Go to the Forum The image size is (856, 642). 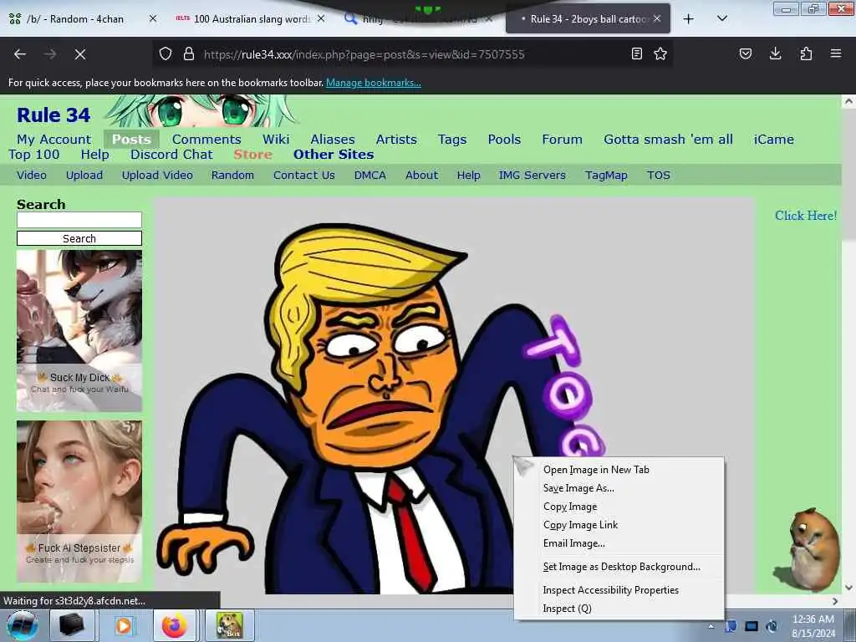[563, 140]
